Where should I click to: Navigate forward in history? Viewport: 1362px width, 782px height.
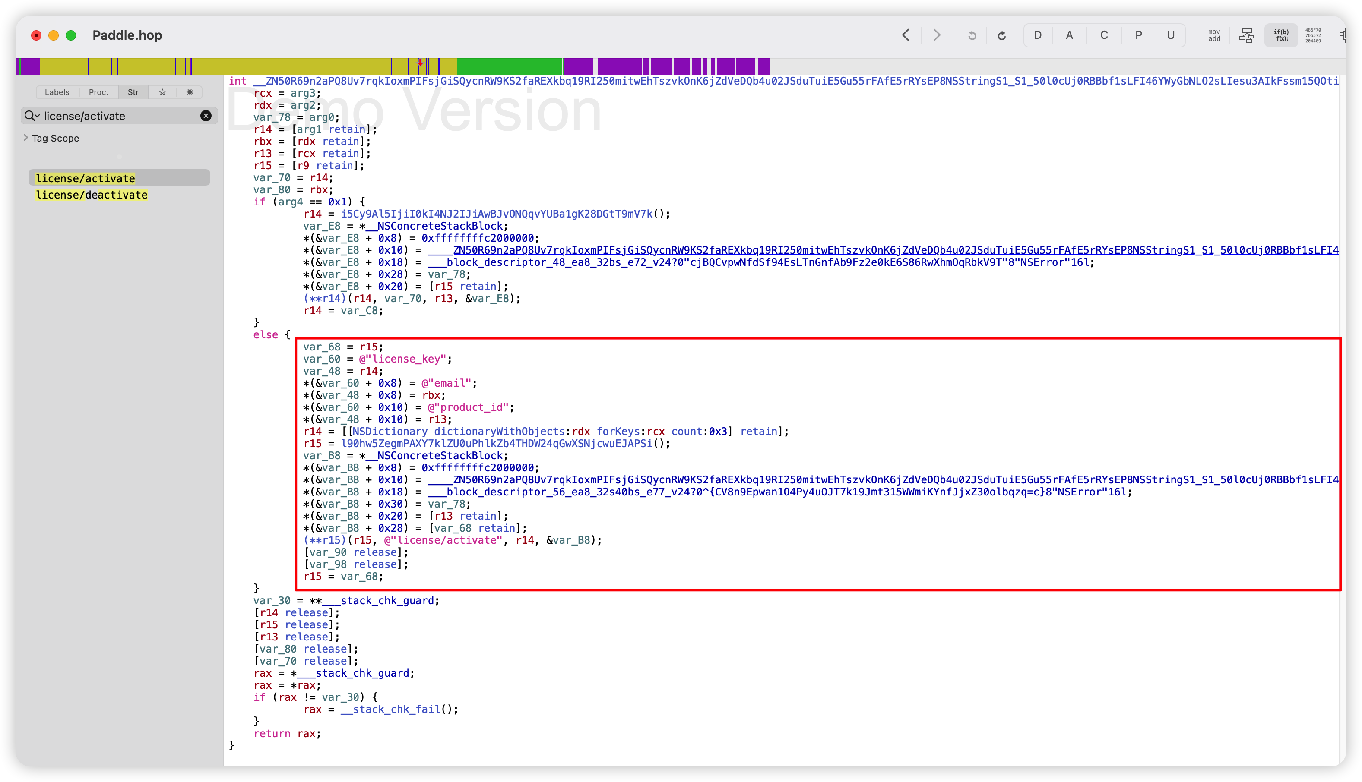click(937, 35)
